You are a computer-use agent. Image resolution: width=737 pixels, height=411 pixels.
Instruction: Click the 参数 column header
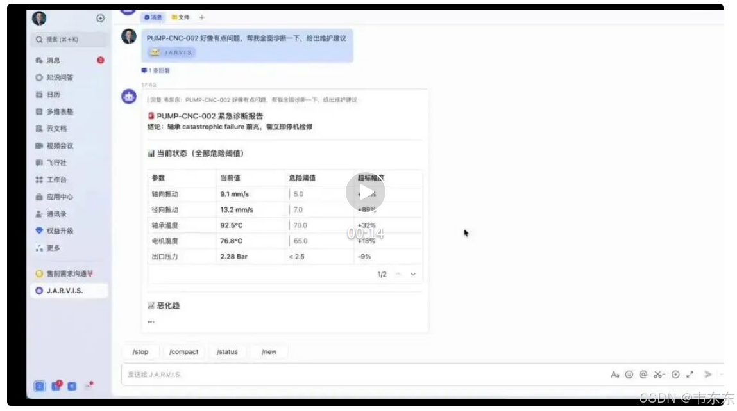158,178
